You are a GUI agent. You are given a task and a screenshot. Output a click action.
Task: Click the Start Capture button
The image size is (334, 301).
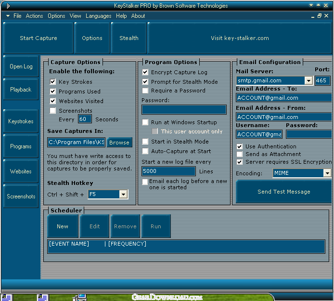39,38
